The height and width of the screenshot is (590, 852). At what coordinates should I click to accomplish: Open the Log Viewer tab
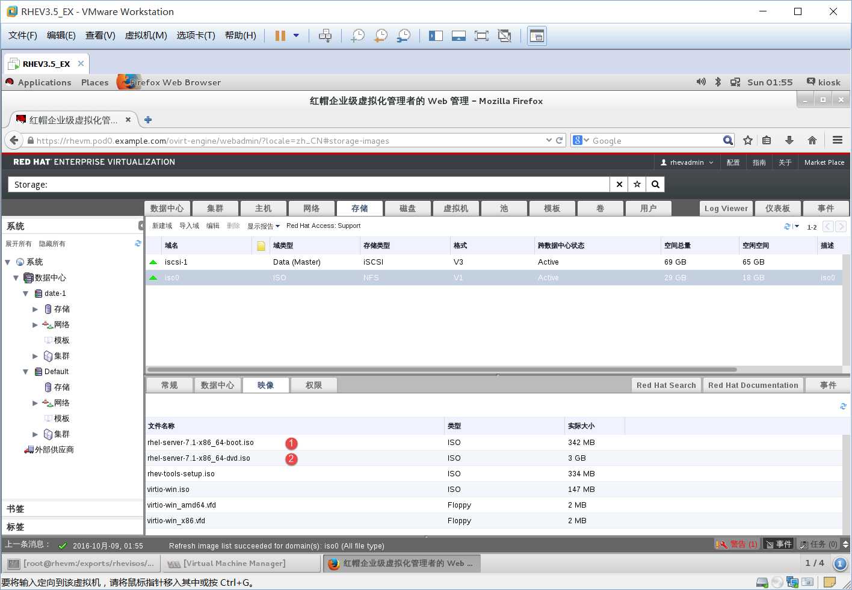(x=726, y=208)
